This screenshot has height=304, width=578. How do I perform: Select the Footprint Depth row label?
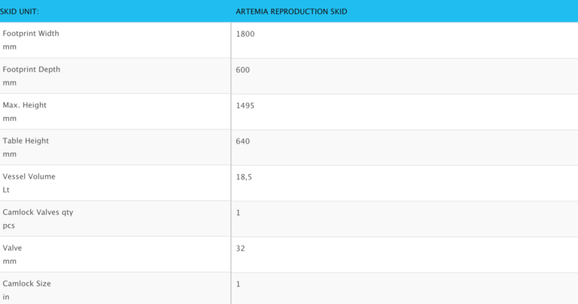tap(32, 69)
